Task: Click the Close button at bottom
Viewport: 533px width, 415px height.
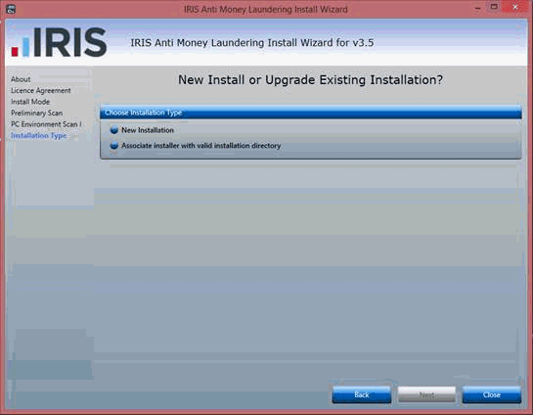Action: pyautogui.click(x=492, y=394)
